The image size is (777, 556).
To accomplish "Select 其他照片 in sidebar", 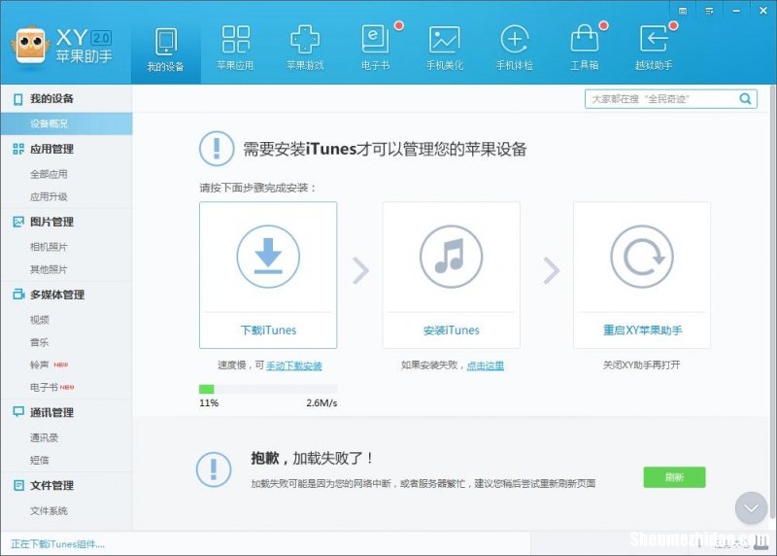I will (x=49, y=269).
